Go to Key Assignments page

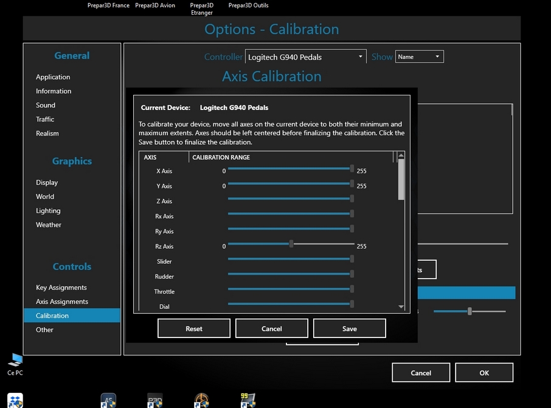(61, 288)
